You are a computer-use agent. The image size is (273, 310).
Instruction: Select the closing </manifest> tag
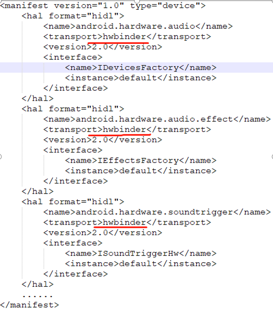(x=29, y=305)
